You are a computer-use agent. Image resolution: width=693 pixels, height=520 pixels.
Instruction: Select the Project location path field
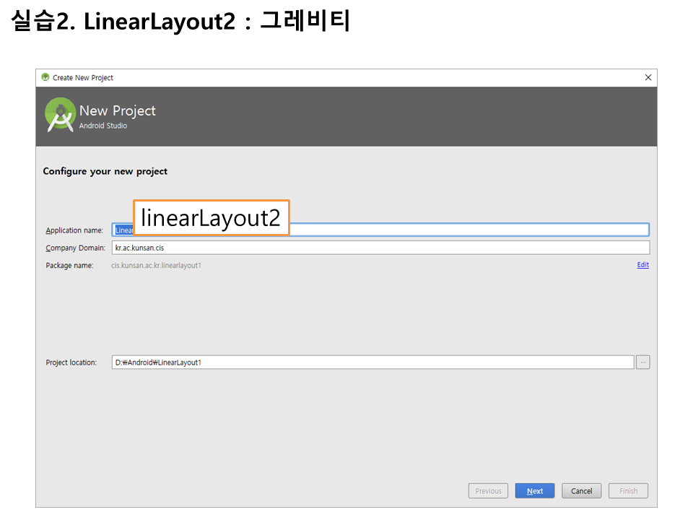click(x=372, y=363)
